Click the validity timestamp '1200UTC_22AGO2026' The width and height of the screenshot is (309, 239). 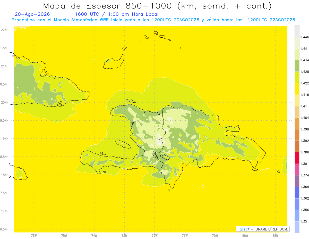271,20
